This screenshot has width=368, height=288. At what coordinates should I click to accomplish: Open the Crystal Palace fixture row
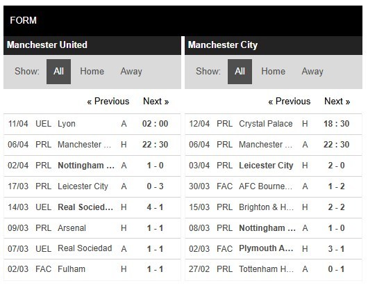(274, 124)
